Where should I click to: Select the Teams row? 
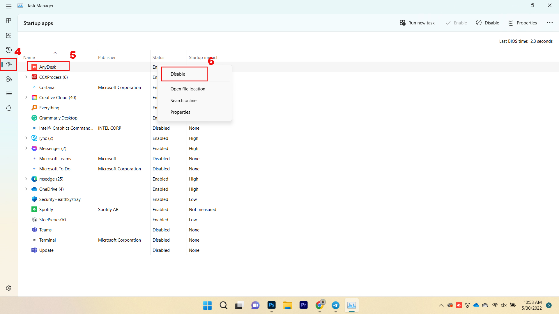coord(121,230)
